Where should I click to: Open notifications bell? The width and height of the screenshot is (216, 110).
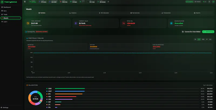click(210, 2)
